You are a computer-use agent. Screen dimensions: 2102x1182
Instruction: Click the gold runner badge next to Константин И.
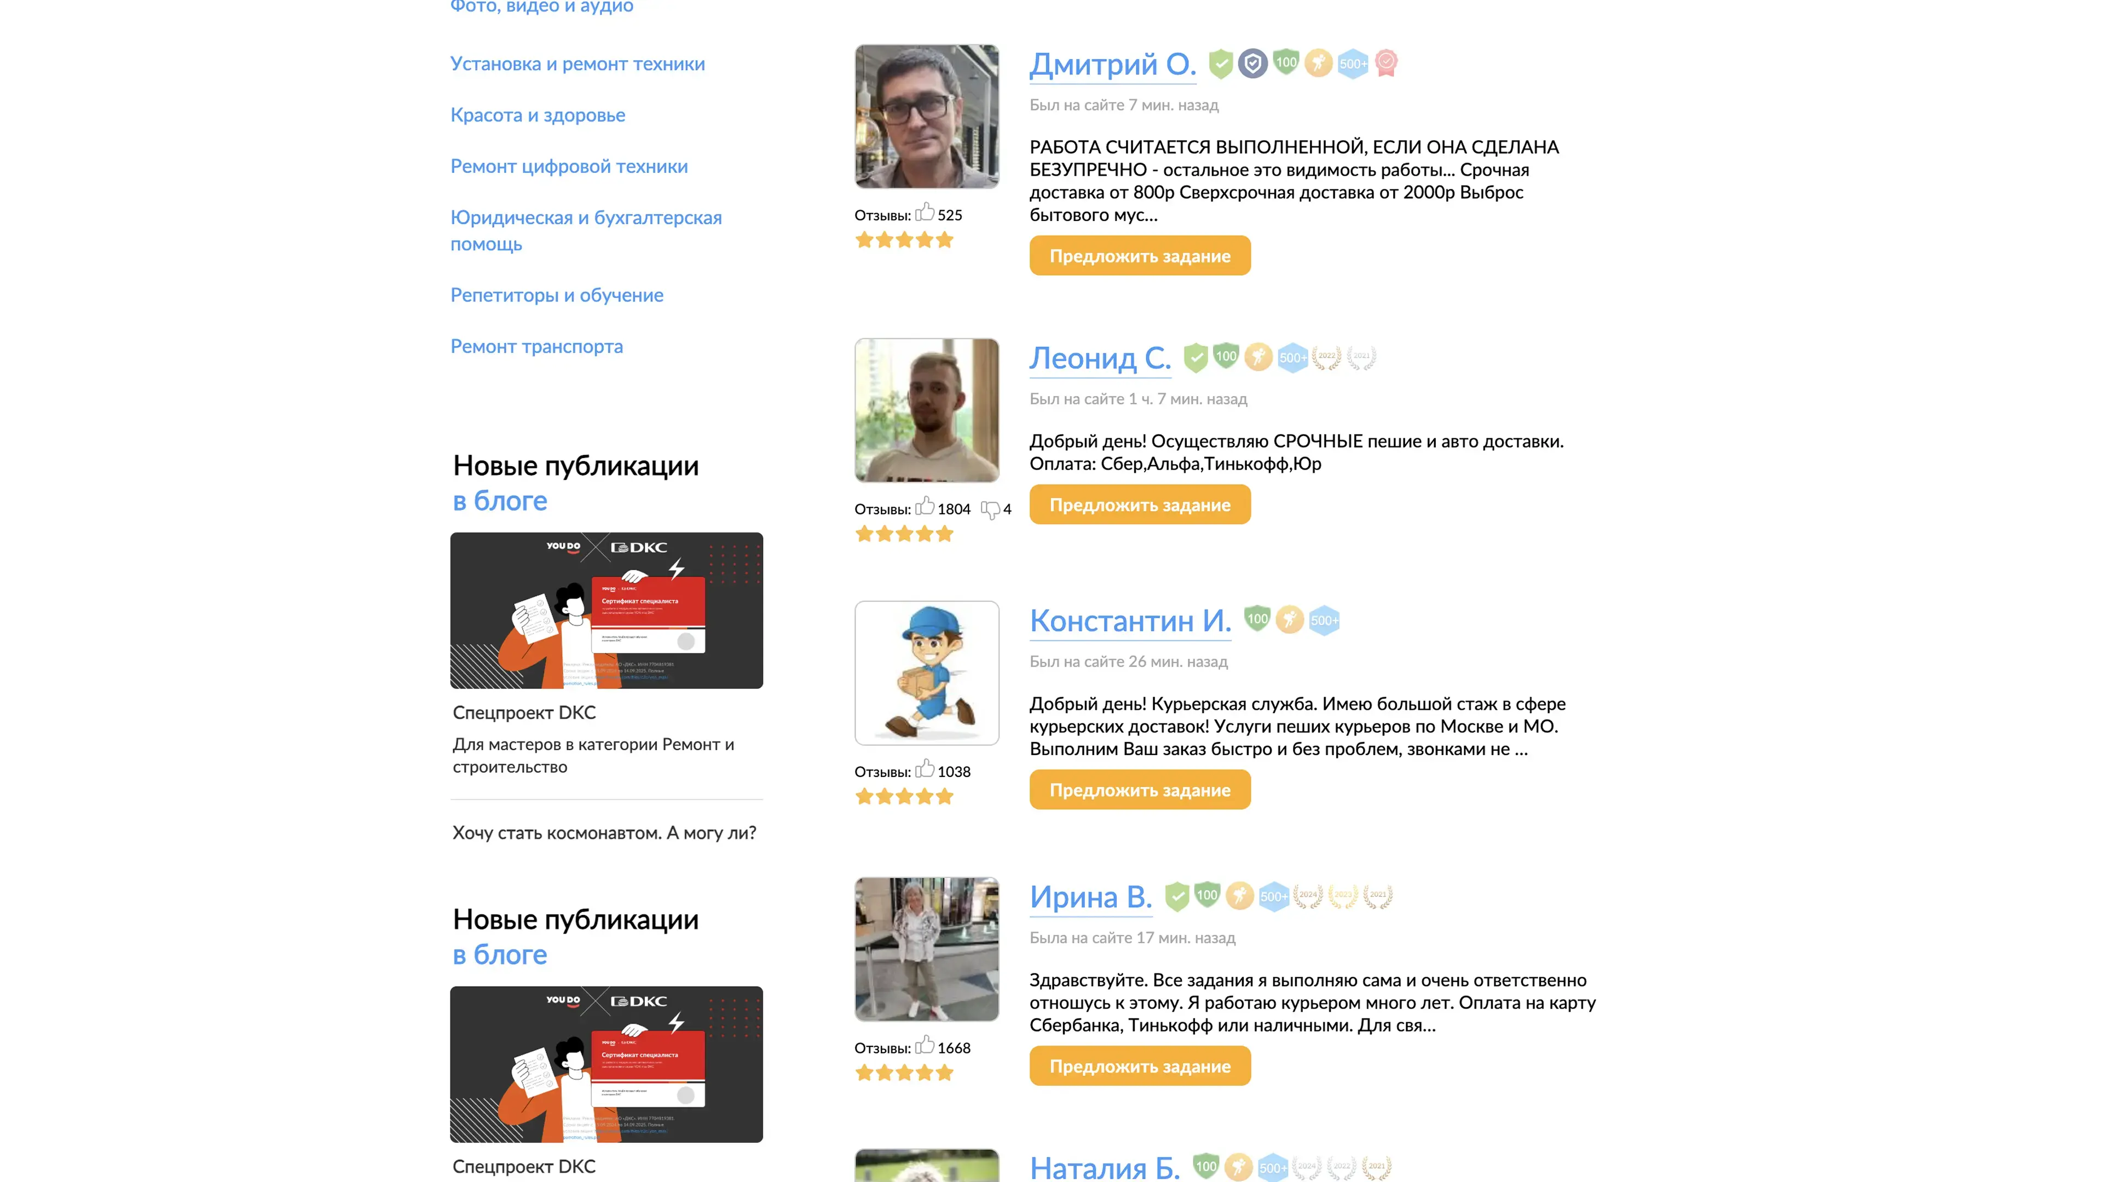1290,619
